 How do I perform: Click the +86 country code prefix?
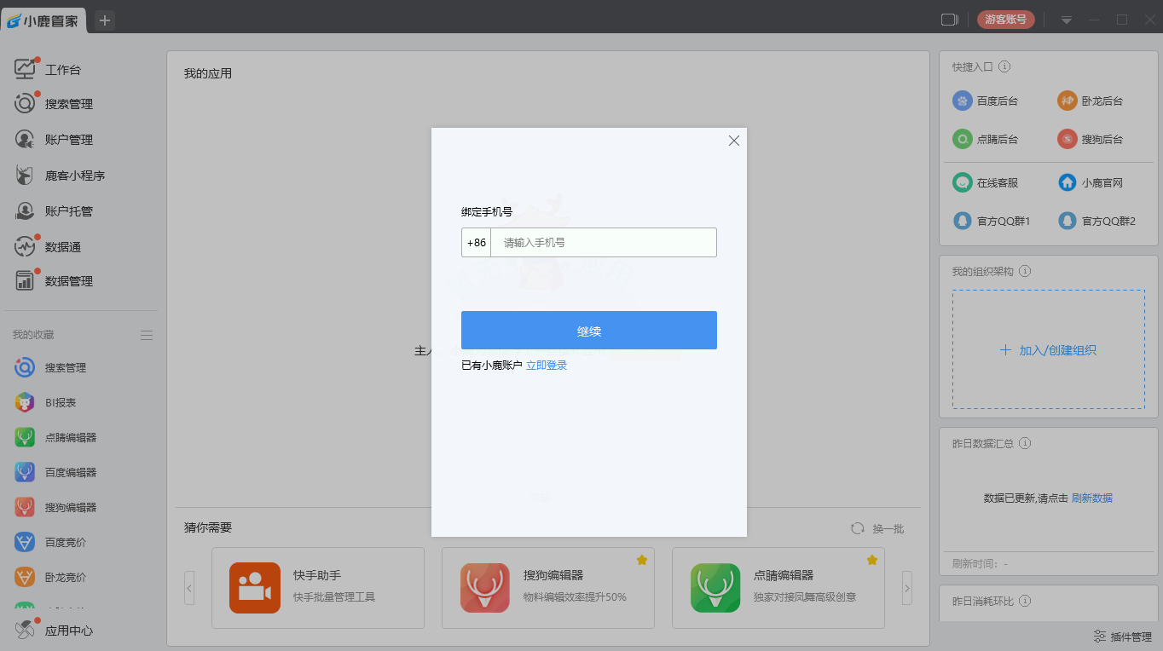[477, 242]
